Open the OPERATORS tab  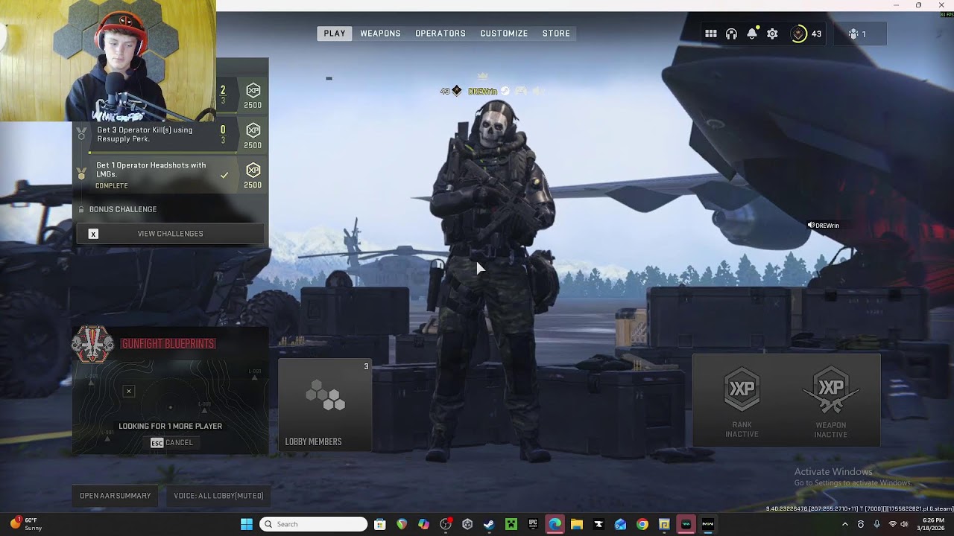pos(440,33)
